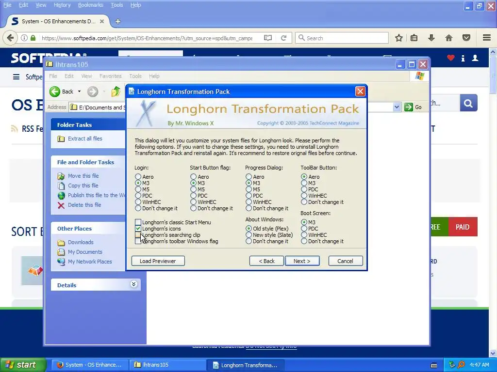Viewport: 497px width, 372px height.
Task: Open Firefox Bookmarks menu
Action: 91,5
